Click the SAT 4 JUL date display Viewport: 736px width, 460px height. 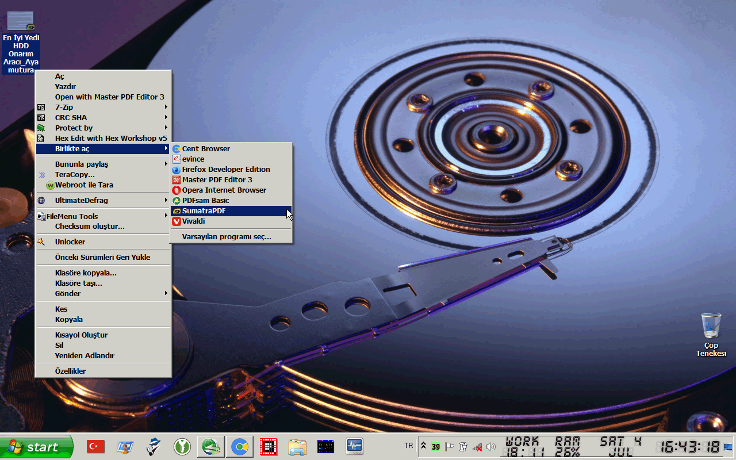coord(621,447)
